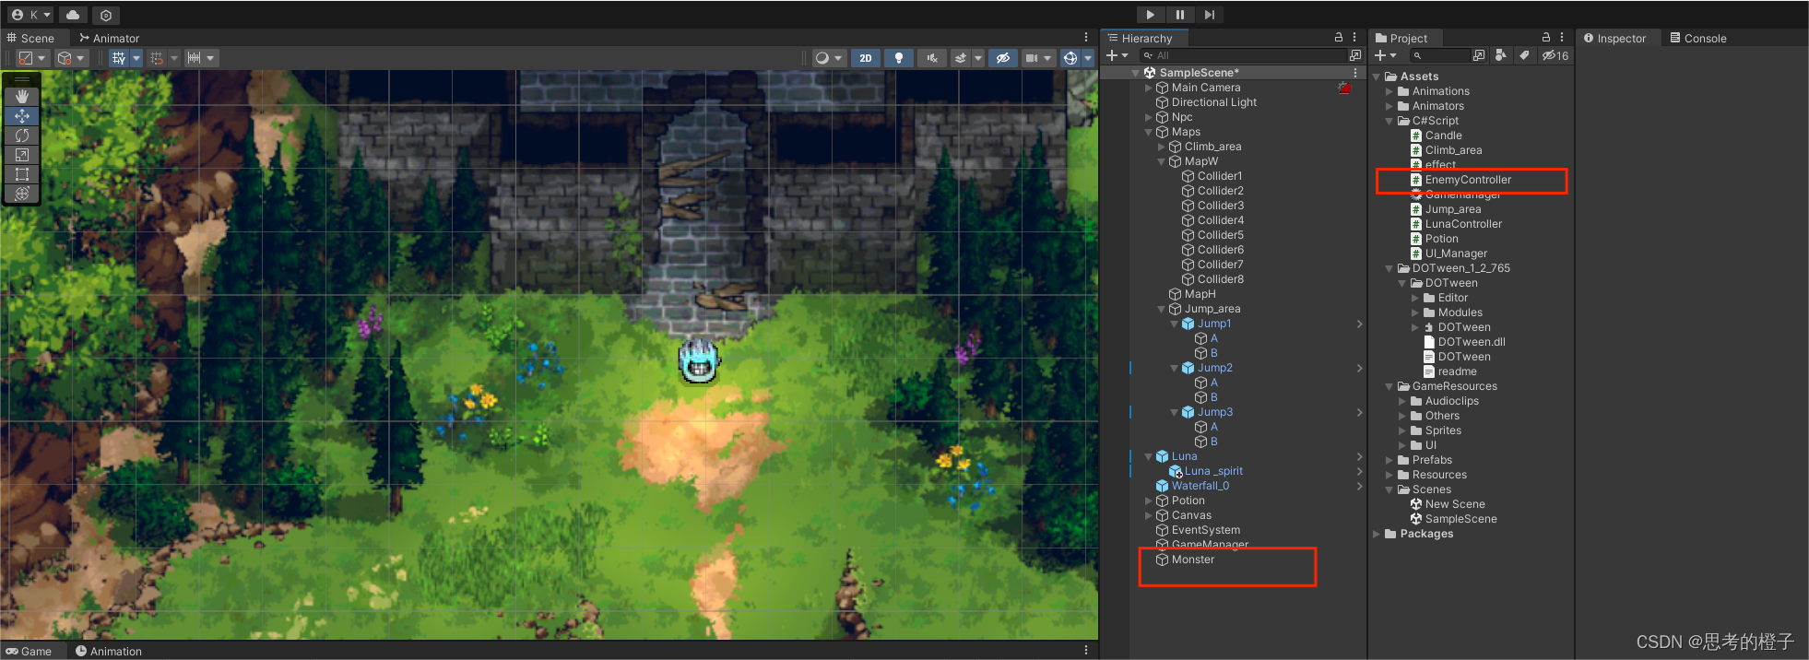Toggle scene effects (skybox/fog) button
1809x660 pixels.
point(961,58)
